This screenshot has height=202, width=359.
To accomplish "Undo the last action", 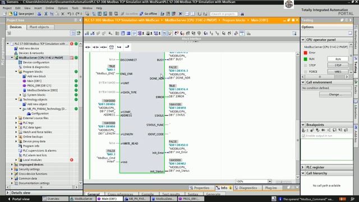I will point(70,13).
